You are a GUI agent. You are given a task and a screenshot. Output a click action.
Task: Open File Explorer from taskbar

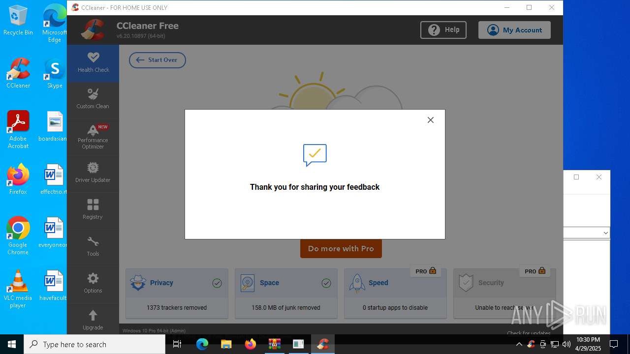click(226, 344)
